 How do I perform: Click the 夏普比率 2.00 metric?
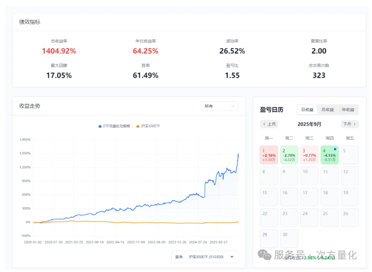point(319,51)
